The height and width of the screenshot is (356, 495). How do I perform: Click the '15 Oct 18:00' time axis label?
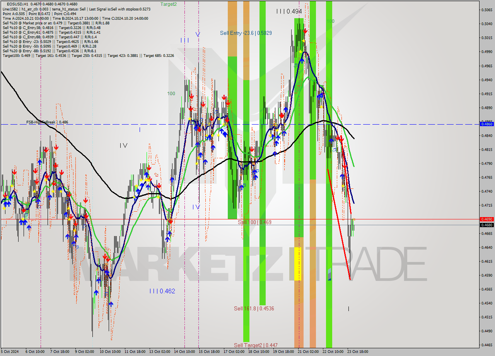point(209,352)
